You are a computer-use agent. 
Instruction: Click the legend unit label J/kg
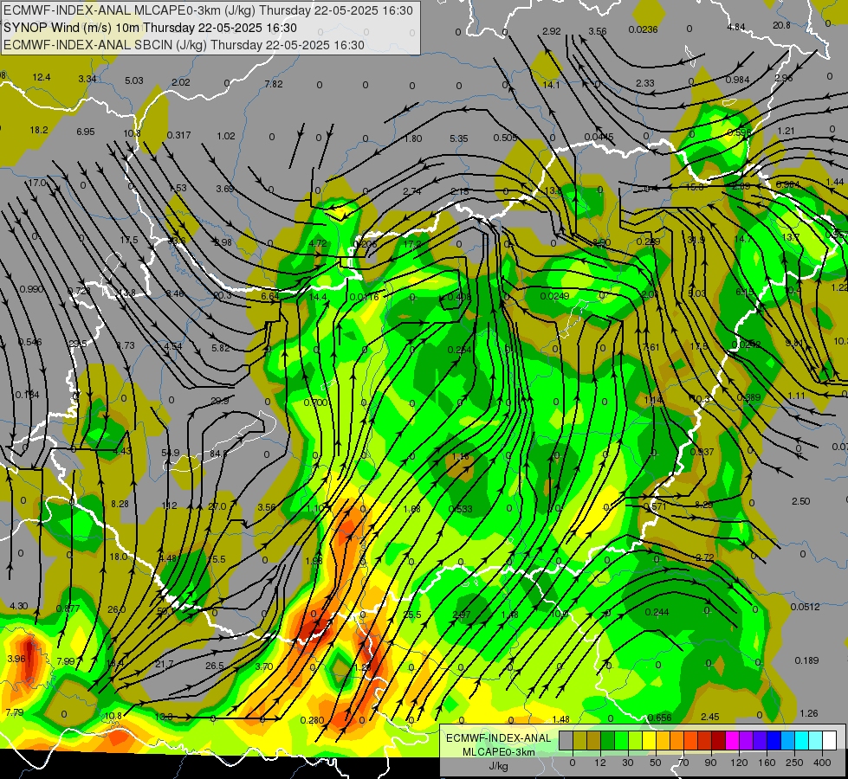(x=498, y=766)
